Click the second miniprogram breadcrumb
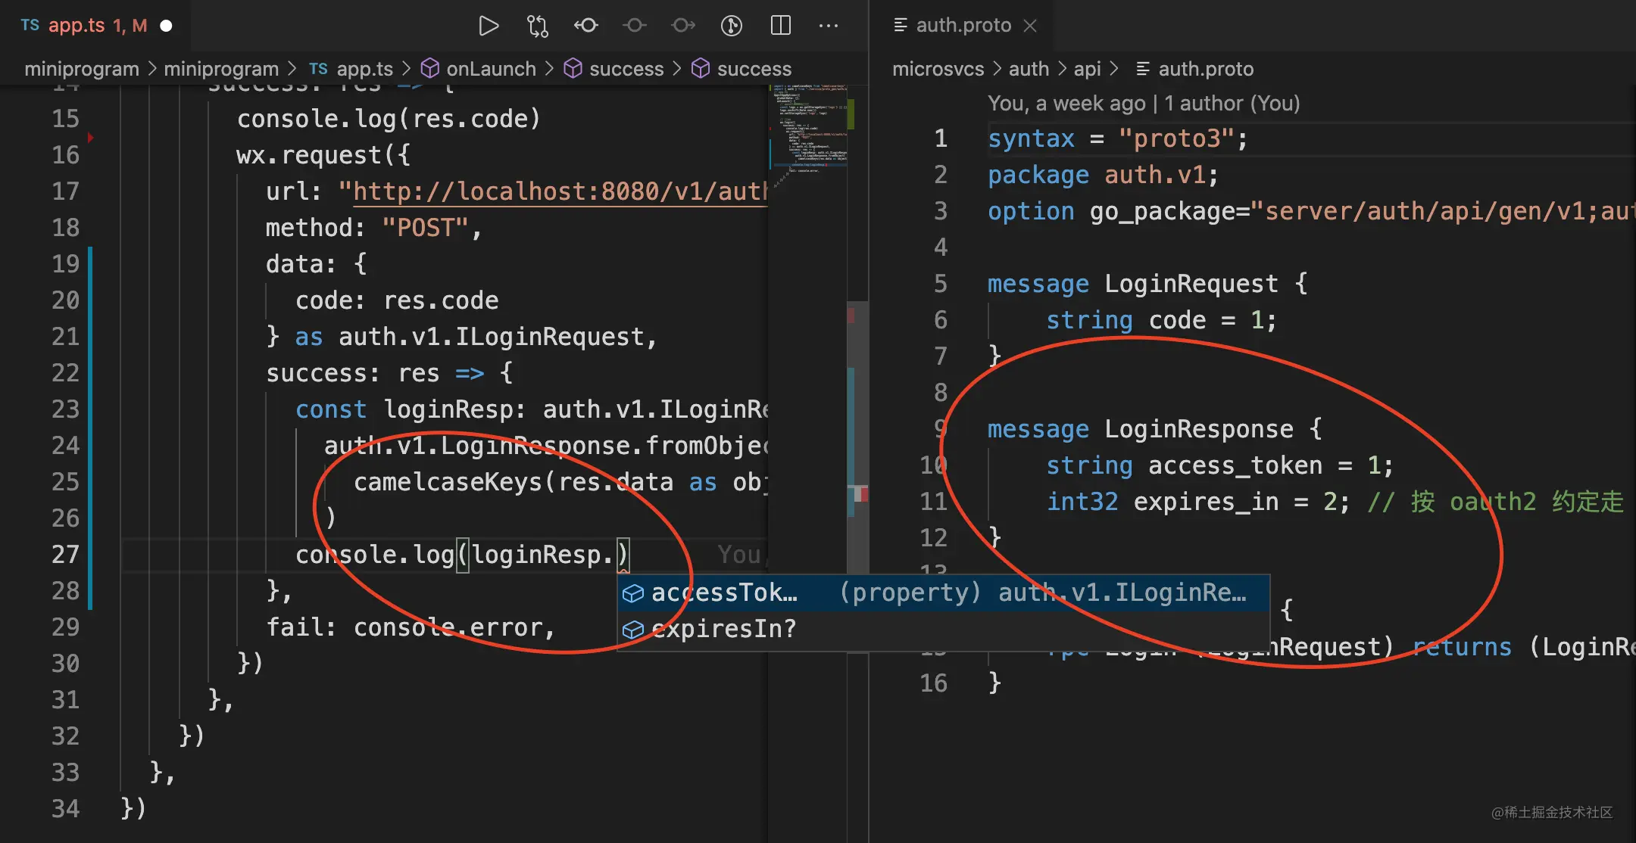 (x=221, y=69)
